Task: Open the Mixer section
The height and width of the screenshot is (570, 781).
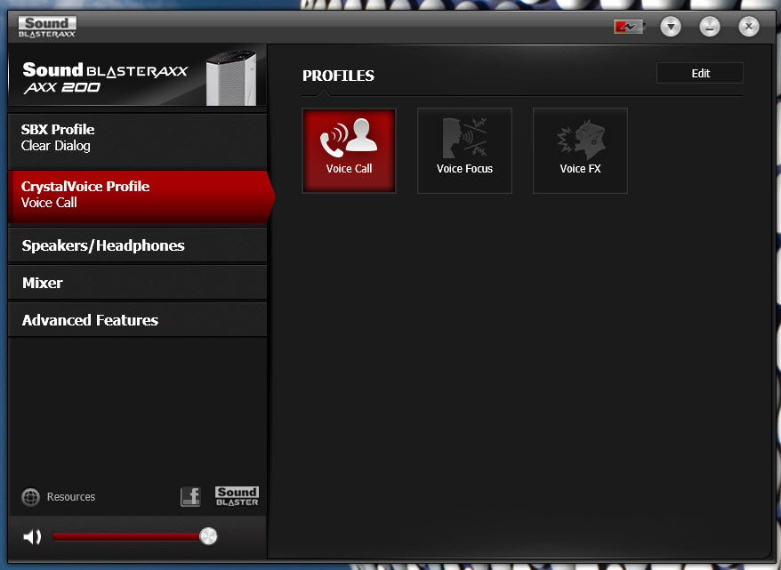Action: (x=138, y=282)
